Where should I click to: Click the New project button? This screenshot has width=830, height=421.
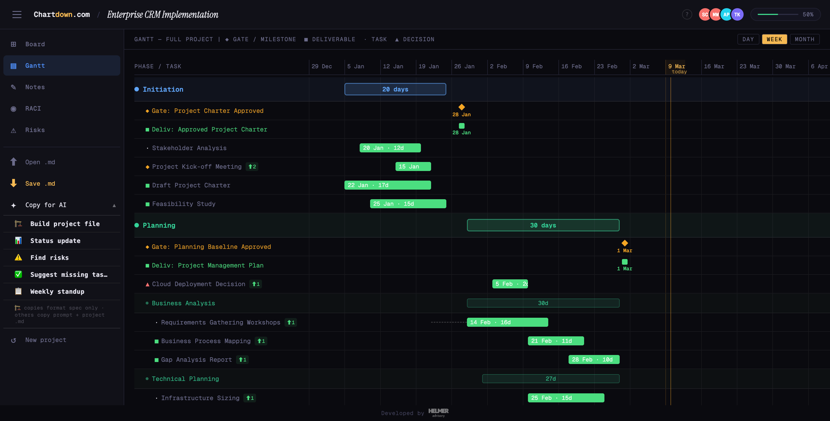coord(45,339)
